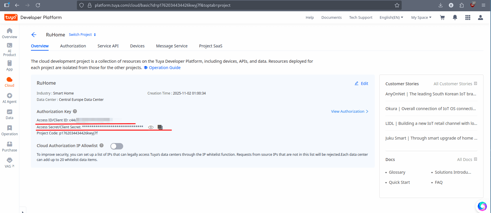Expand the English(EN) language dropdown
This screenshot has width=491, height=213.
[x=391, y=18]
